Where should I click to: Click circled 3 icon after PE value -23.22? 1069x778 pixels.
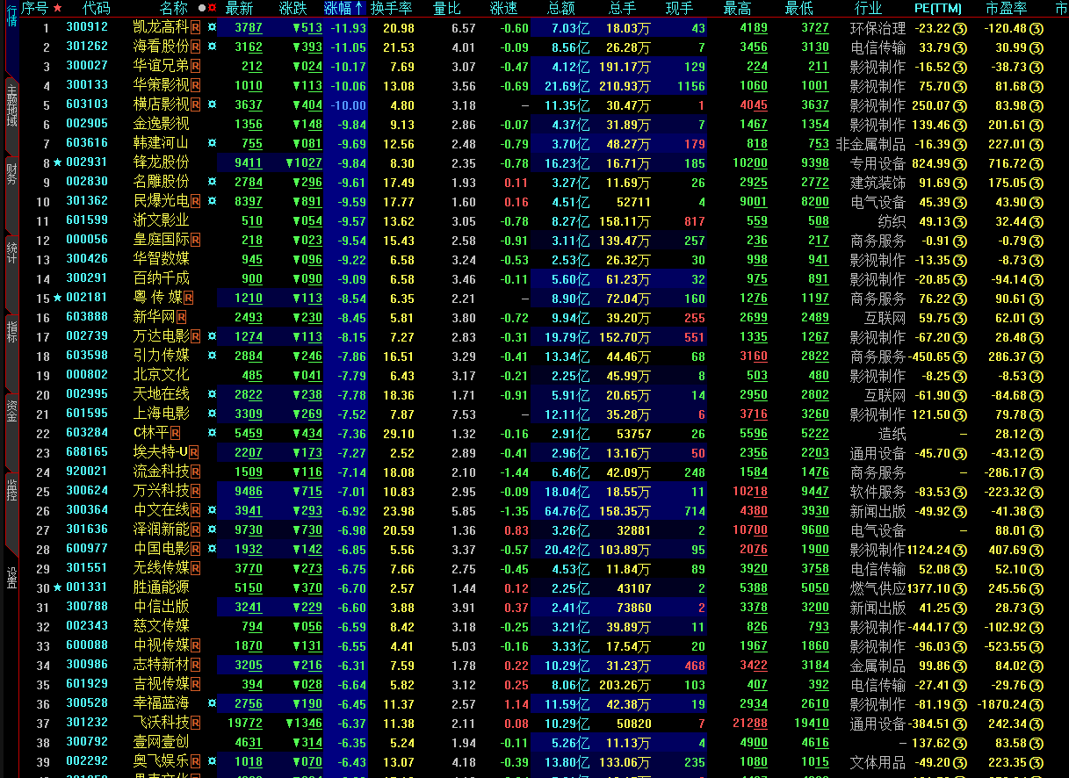pyautogui.click(x=960, y=28)
